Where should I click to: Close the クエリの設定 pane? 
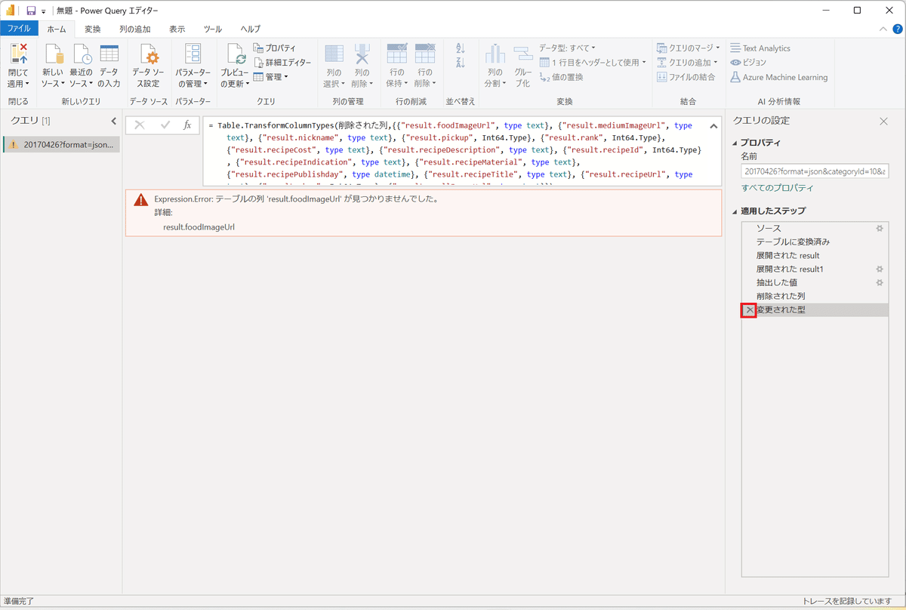tap(883, 121)
